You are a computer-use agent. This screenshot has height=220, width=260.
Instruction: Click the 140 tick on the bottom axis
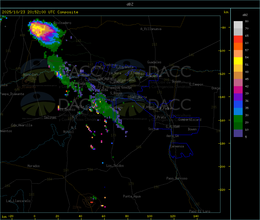tap(196, 216)
